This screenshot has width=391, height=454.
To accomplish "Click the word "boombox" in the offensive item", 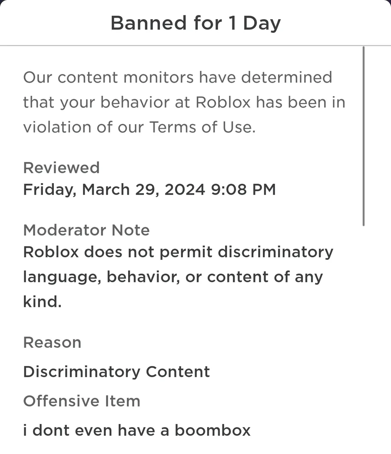I will tap(213, 430).
